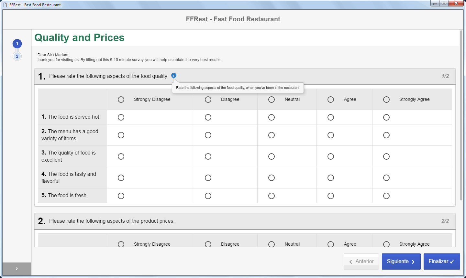Click the blue info icon beside question 1

tap(174, 75)
